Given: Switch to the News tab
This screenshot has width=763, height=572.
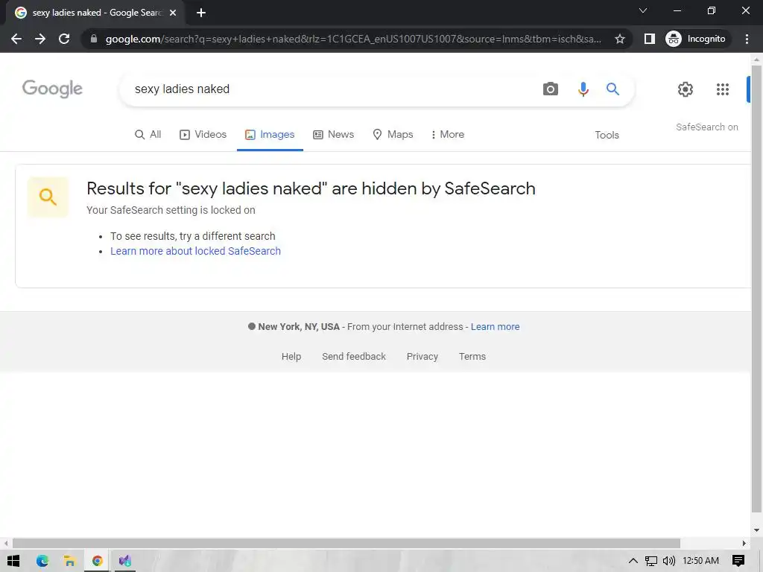Looking at the screenshot, I should (x=333, y=135).
